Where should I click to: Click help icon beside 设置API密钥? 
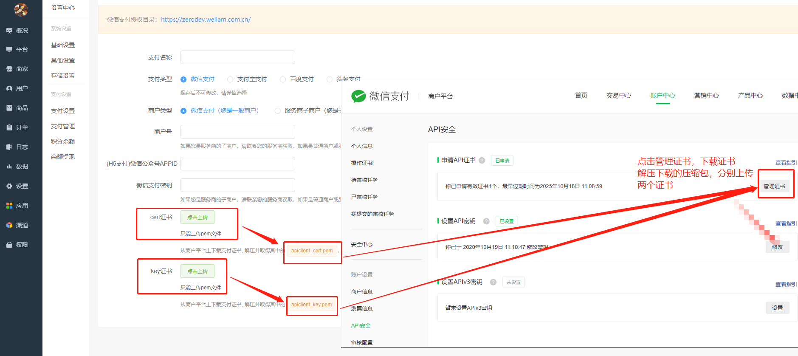pos(487,221)
